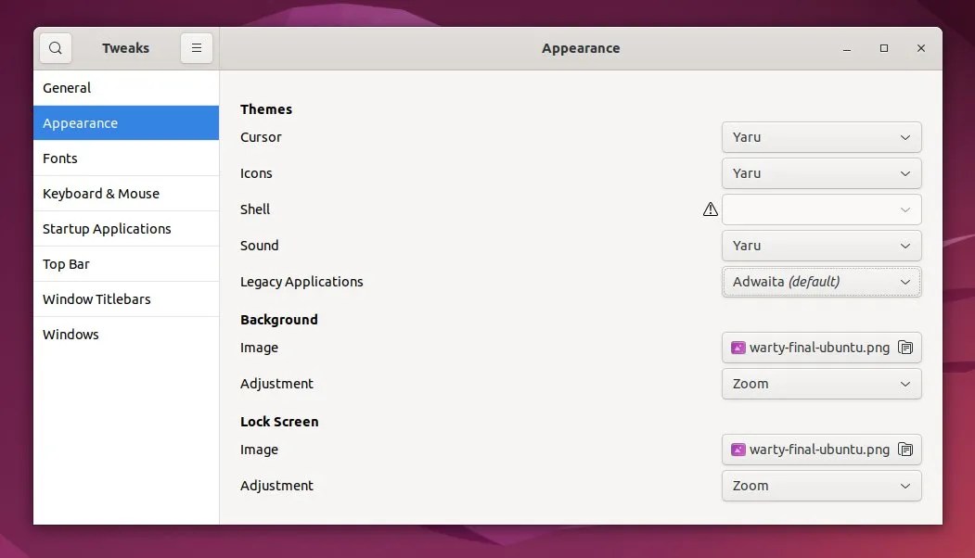Click the Background image file-browse icon
The image size is (975, 558).
tap(905, 348)
